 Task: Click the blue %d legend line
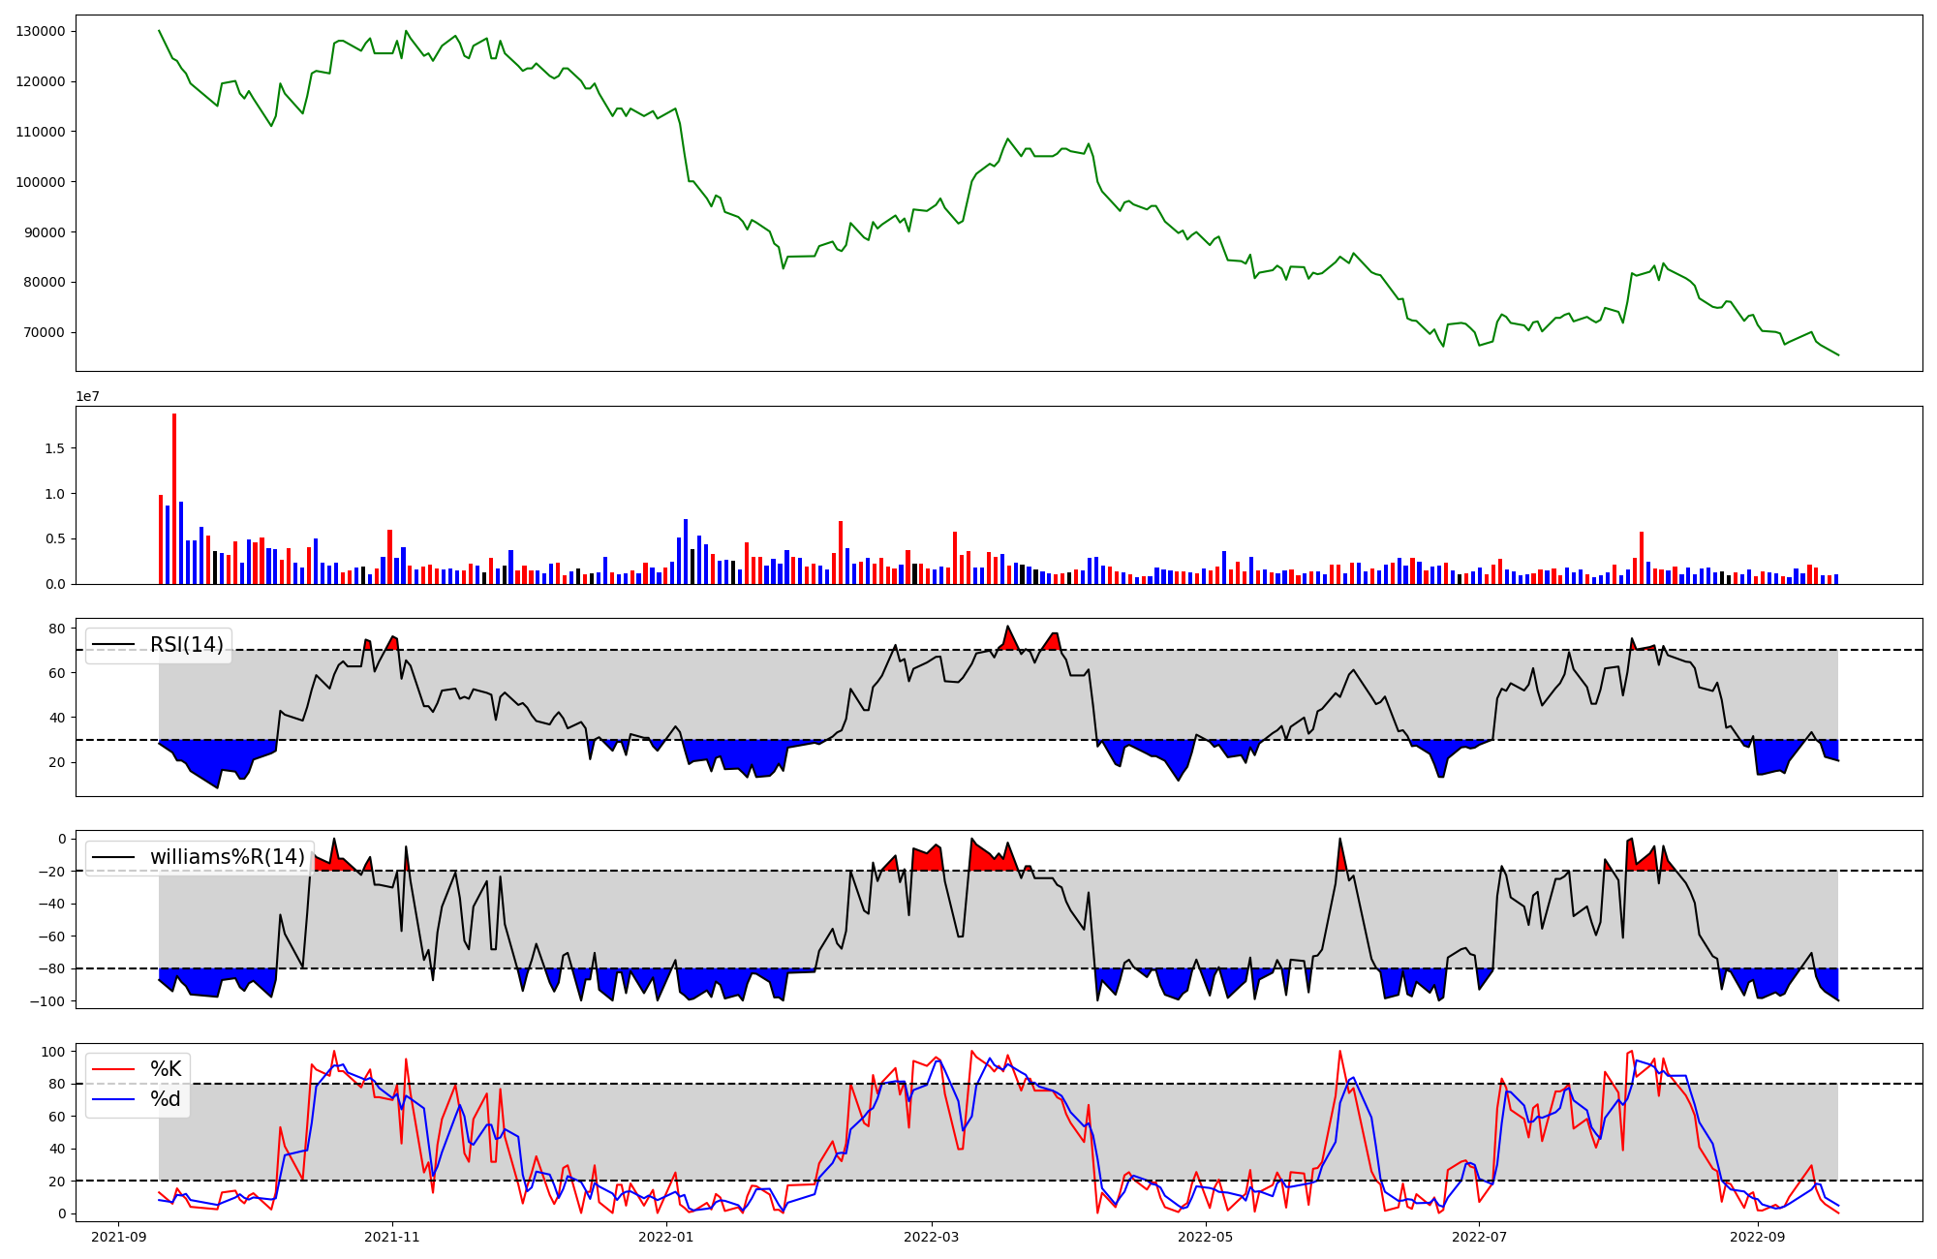tap(113, 1099)
